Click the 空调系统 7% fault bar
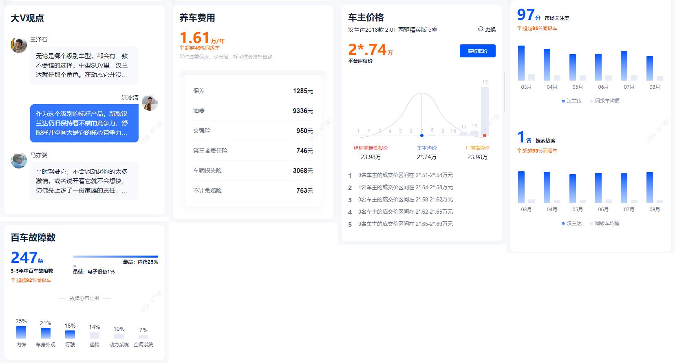 tap(143, 337)
